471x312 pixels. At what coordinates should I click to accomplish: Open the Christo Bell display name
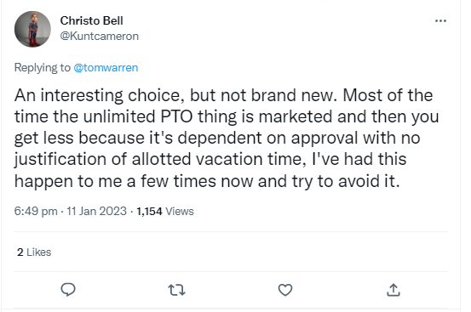coord(92,20)
